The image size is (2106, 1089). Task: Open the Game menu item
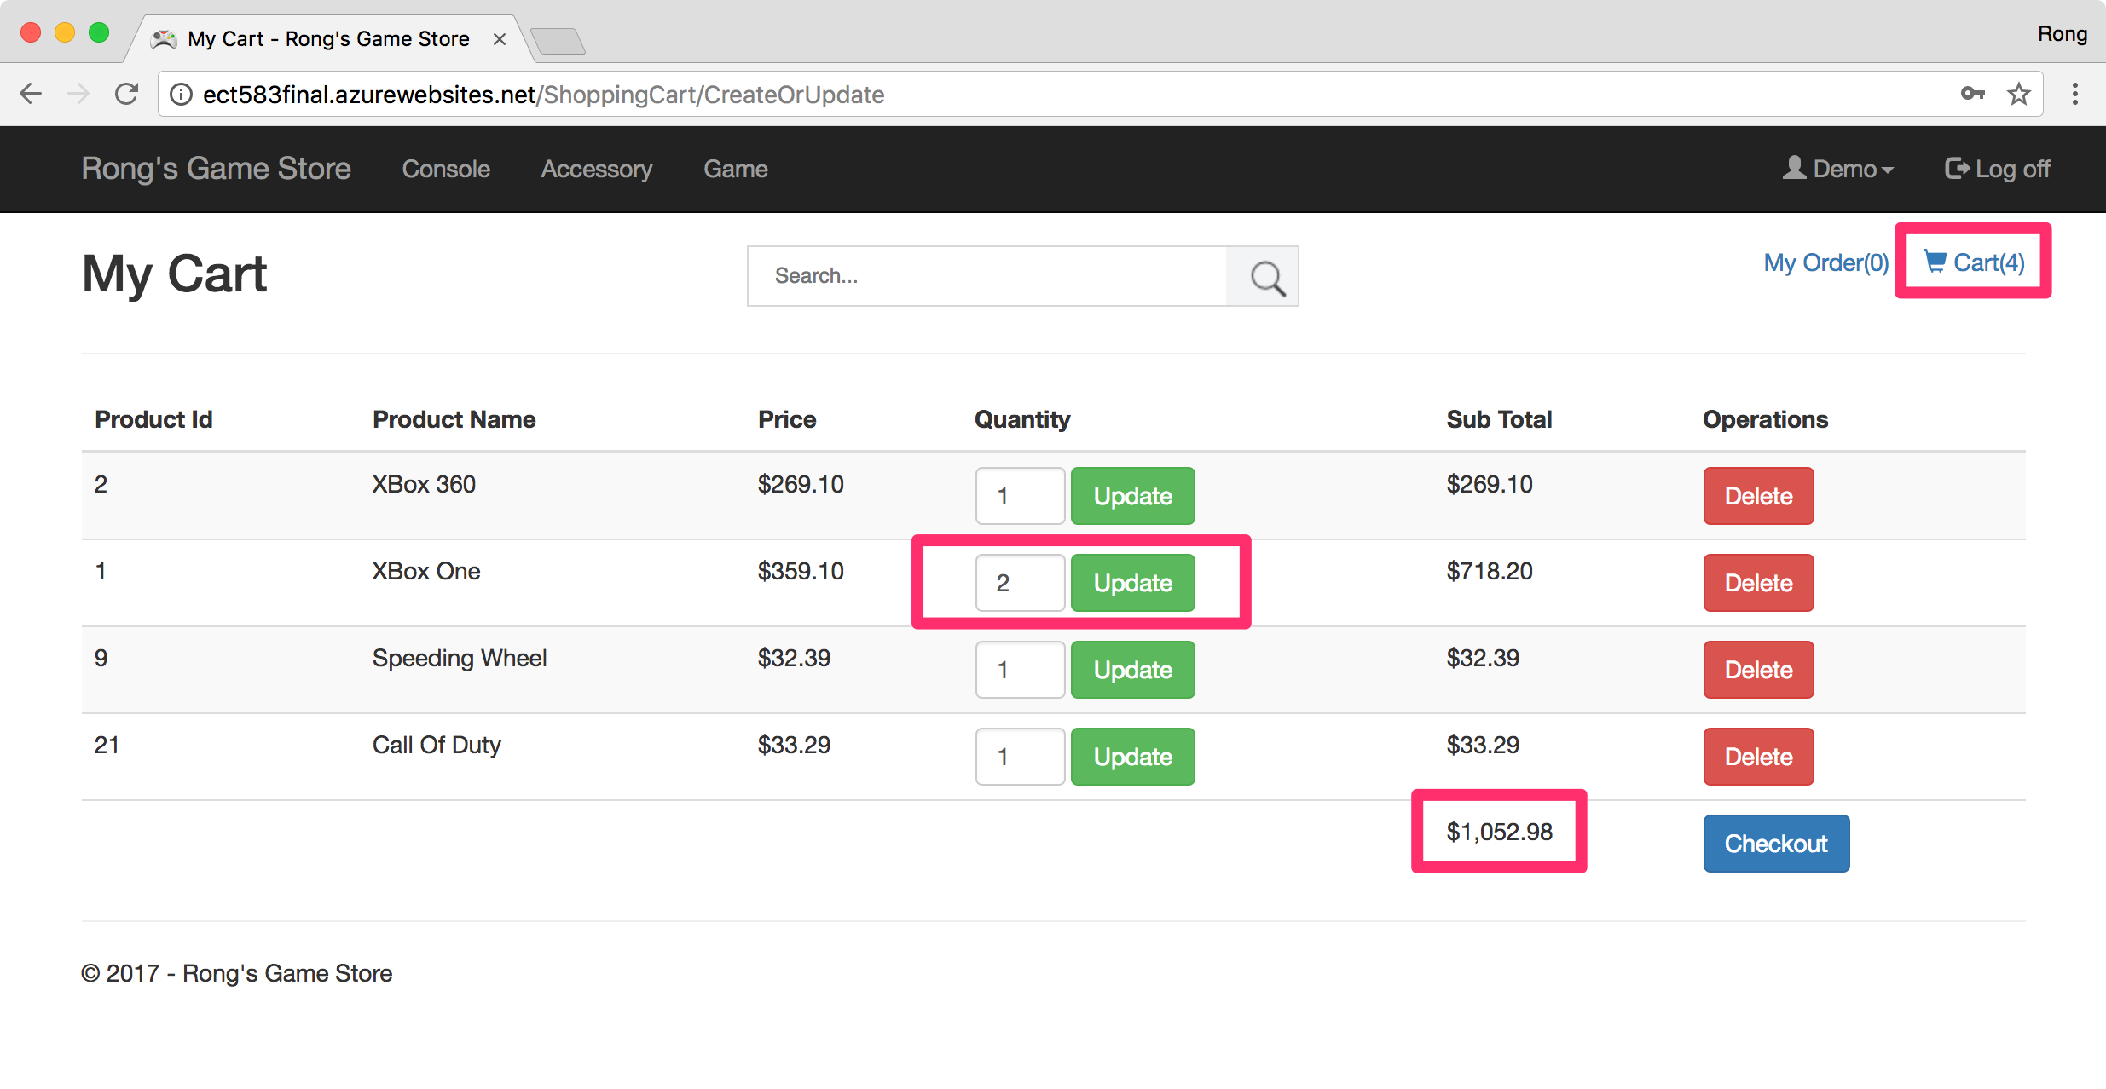[x=735, y=169]
